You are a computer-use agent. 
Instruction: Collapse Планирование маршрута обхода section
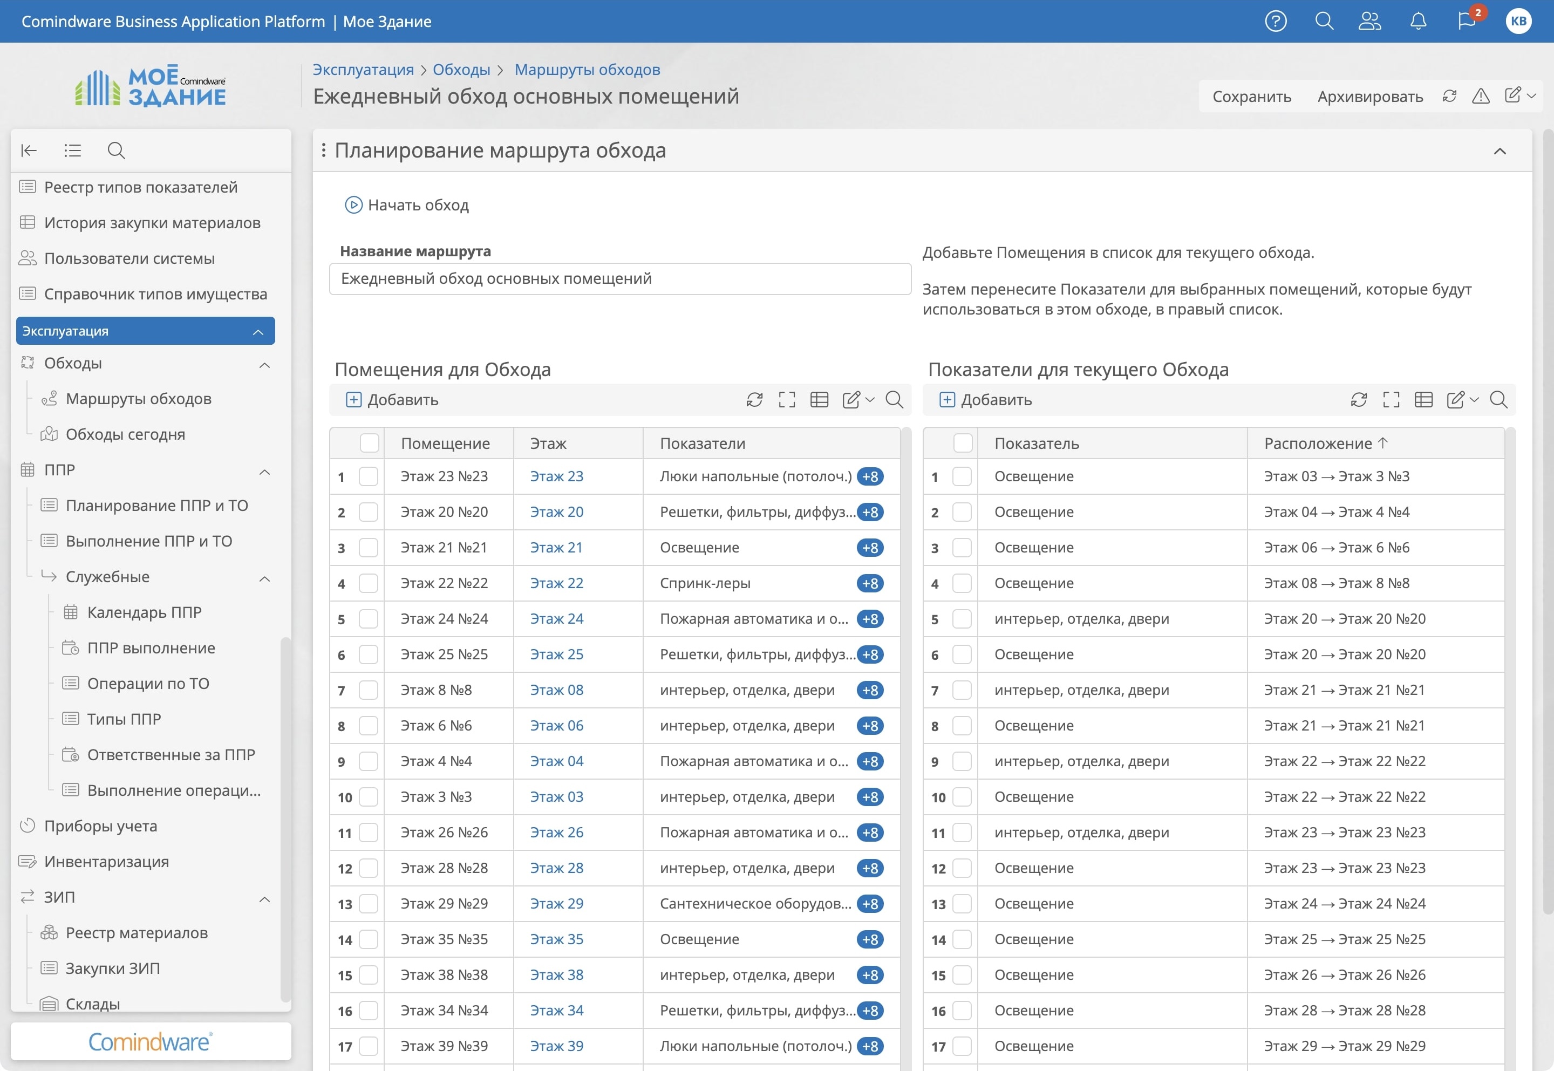tap(1500, 151)
